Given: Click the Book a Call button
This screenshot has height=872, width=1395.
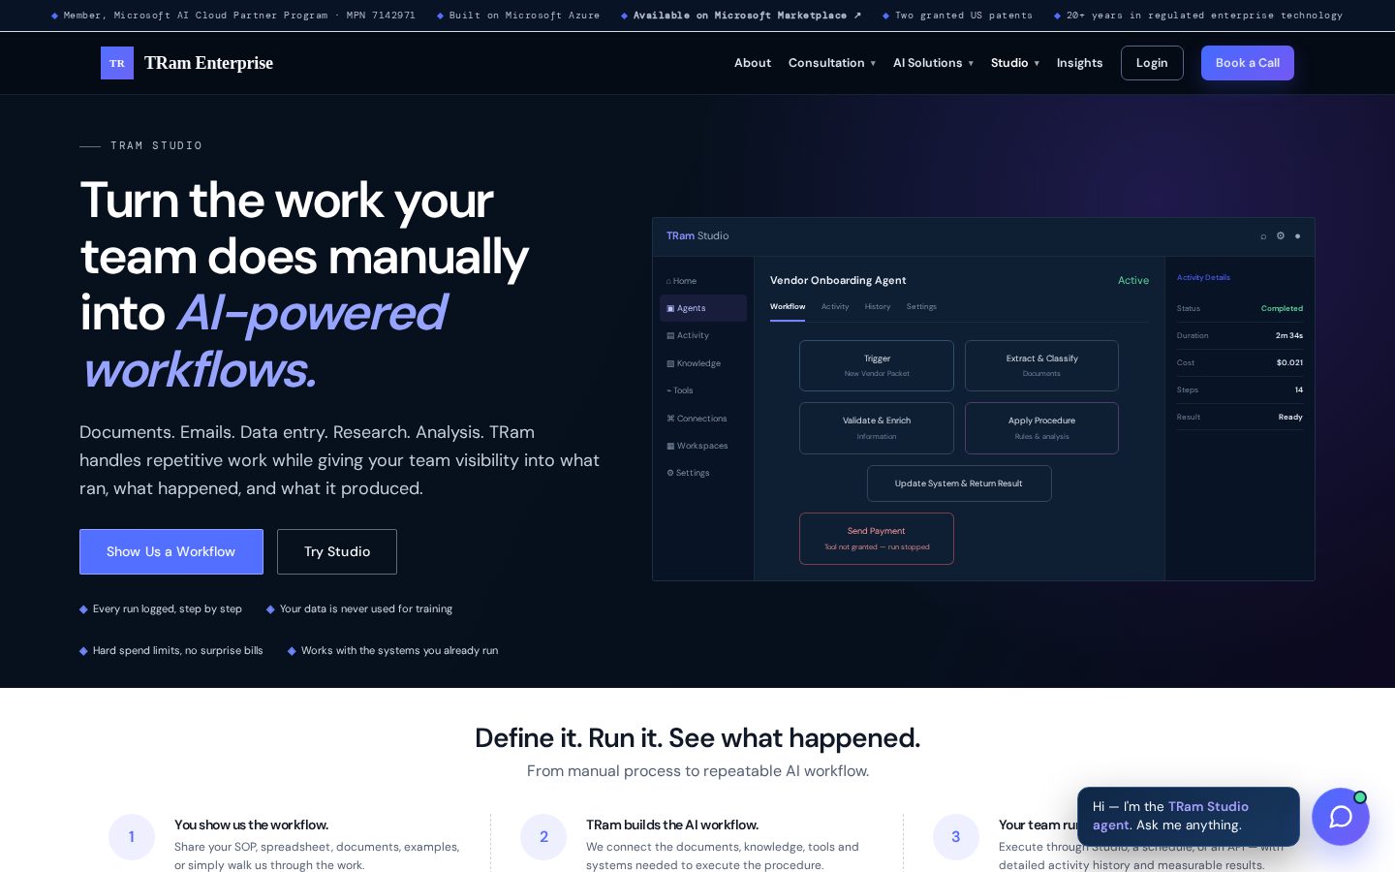Looking at the screenshot, I should tap(1248, 63).
